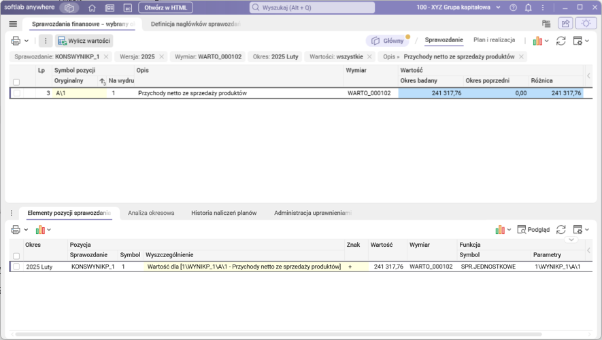Image resolution: width=602 pixels, height=340 pixels.
Task: Click the share/export icon in tab bar
Action: tap(565, 24)
